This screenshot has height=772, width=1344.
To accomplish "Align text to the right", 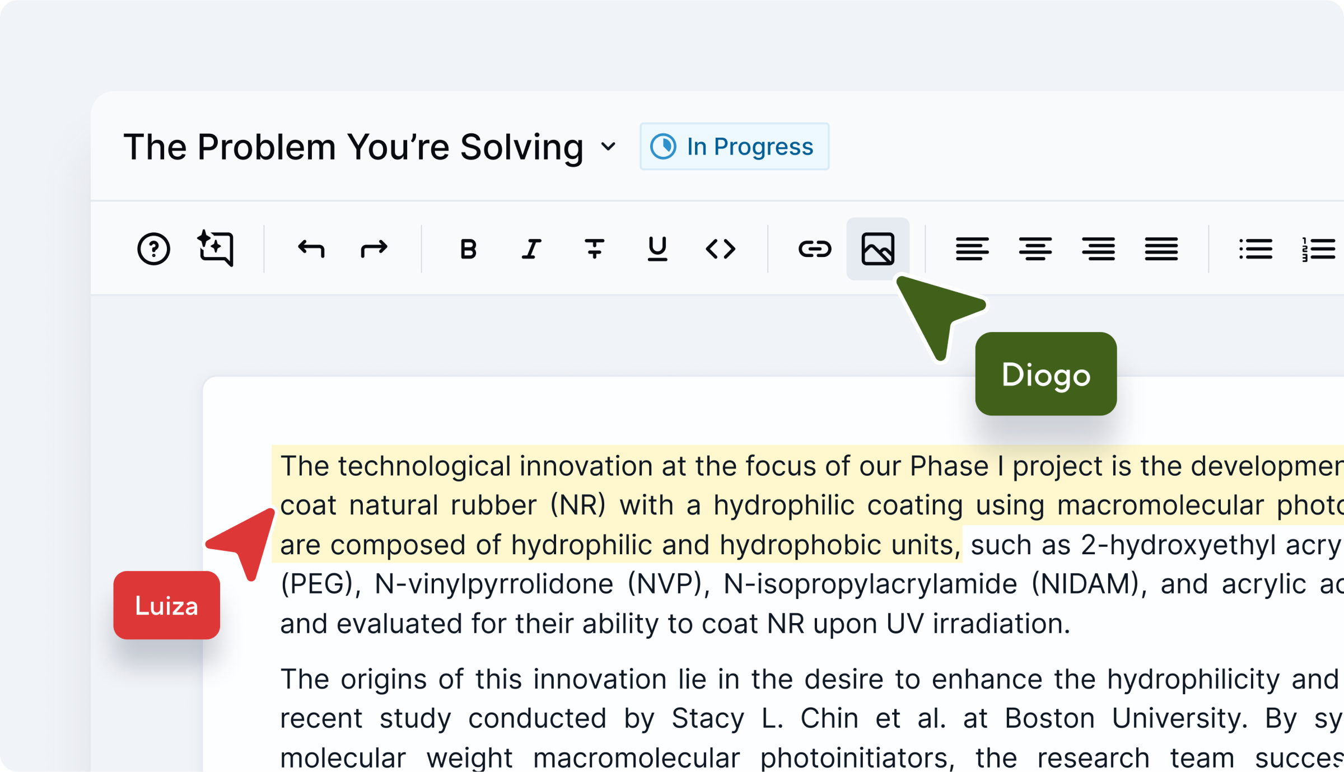I will (1098, 249).
